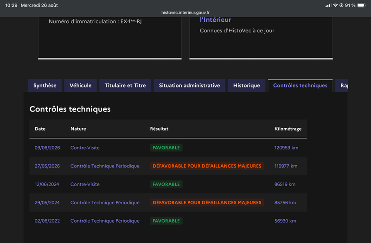This screenshot has width=371, height=243.
Task: Select the 09/06/2026 Contre-Visite row date
Action: (47, 148)
